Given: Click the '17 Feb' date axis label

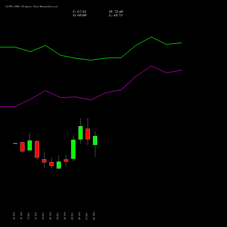Looking at the screenshot, I should point(29,216).
